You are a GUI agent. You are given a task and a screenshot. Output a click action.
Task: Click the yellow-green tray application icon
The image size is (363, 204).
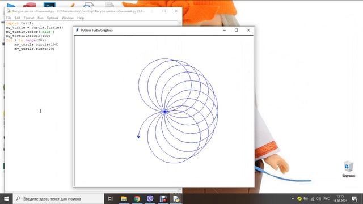299,199
